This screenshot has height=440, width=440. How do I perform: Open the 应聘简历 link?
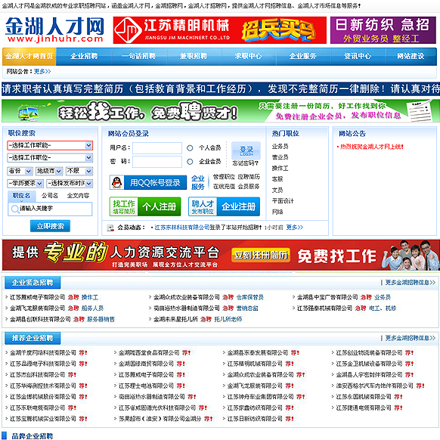pyautogui.click(x=249, y=177)
